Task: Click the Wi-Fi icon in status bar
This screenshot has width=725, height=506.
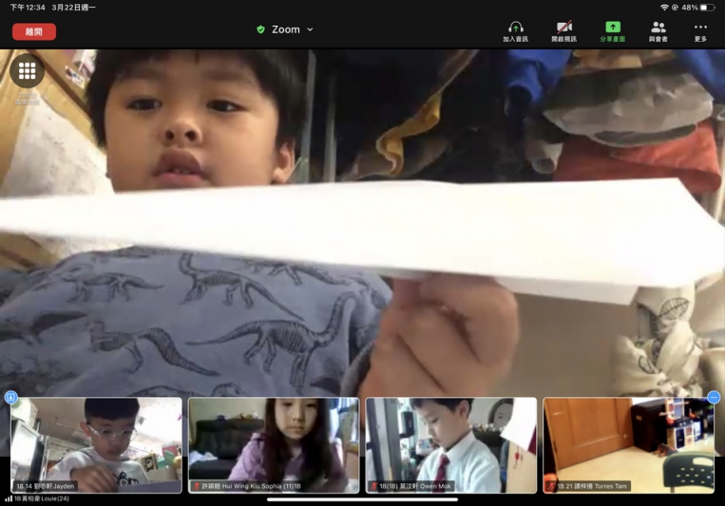Action: tap(664, 8)
